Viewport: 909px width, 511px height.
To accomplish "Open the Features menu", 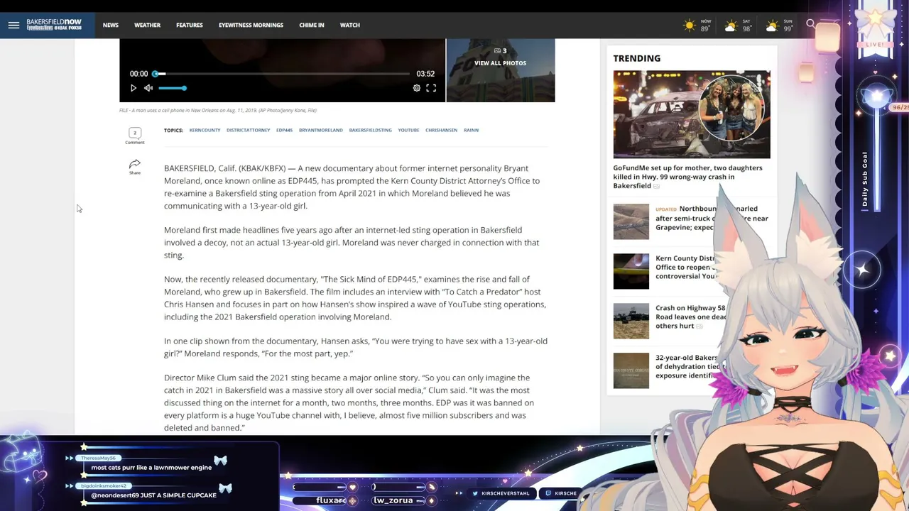I will 189,25.
